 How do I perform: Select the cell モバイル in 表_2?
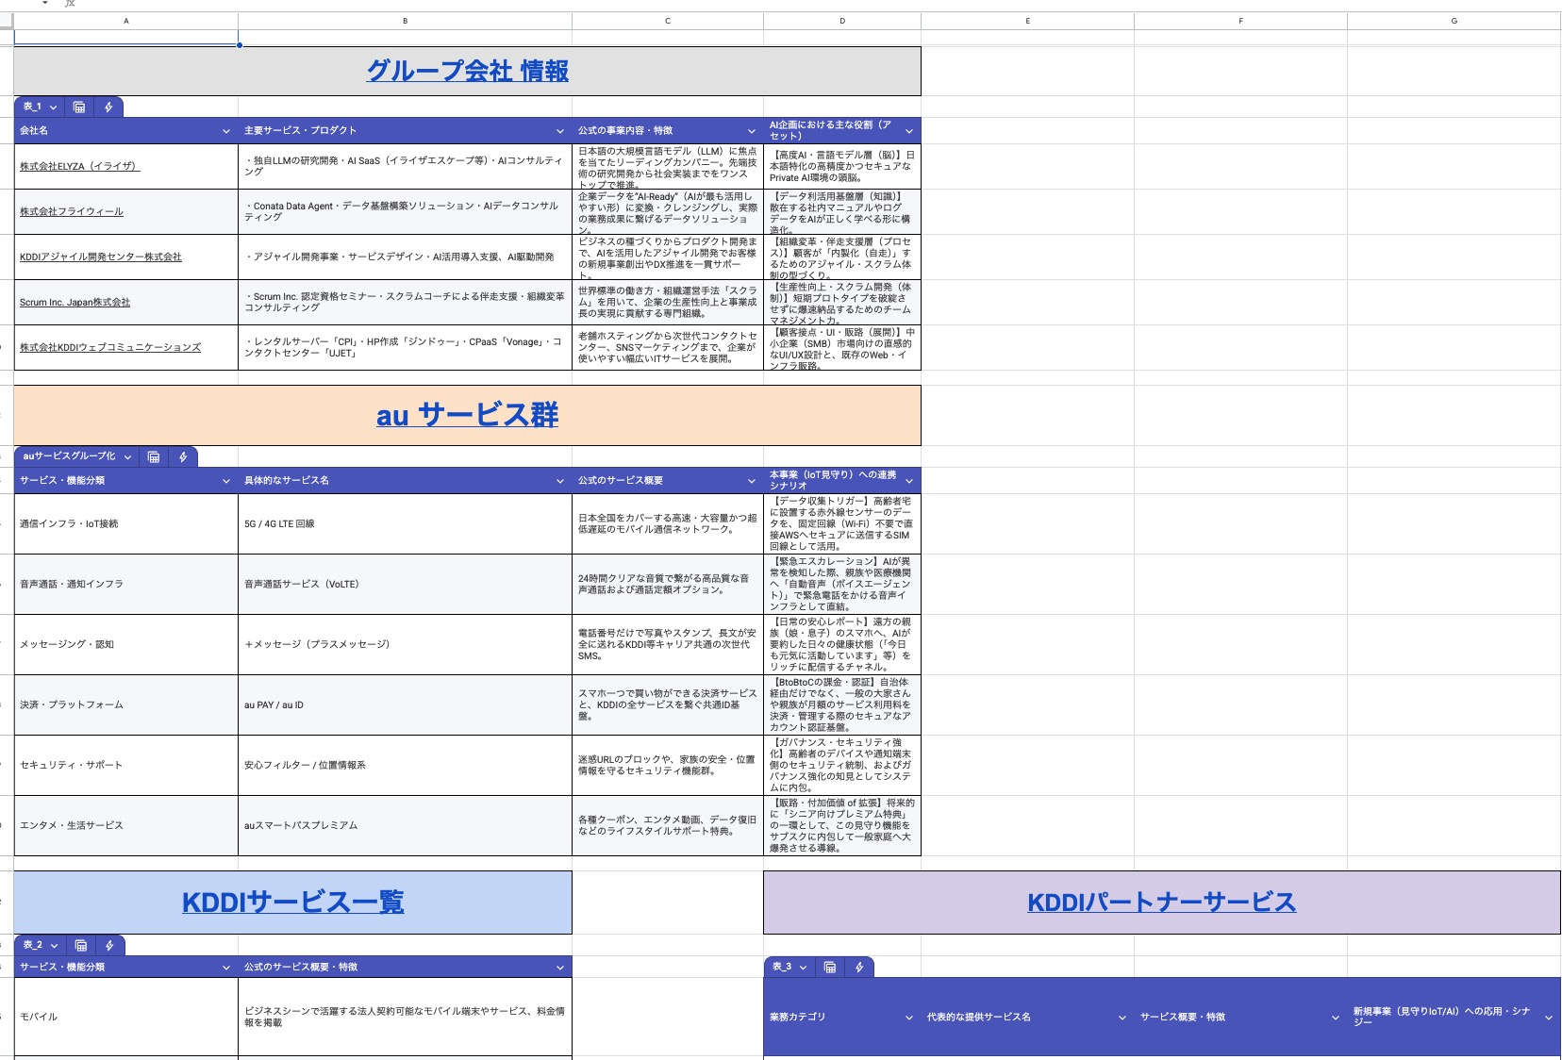pyautogui.click(x=126, y=1018)
